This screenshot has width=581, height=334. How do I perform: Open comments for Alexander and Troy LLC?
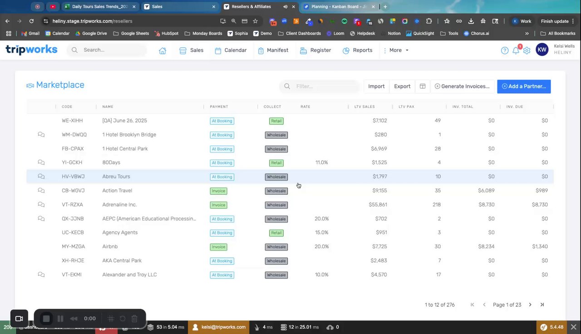[x=41, y=275]
